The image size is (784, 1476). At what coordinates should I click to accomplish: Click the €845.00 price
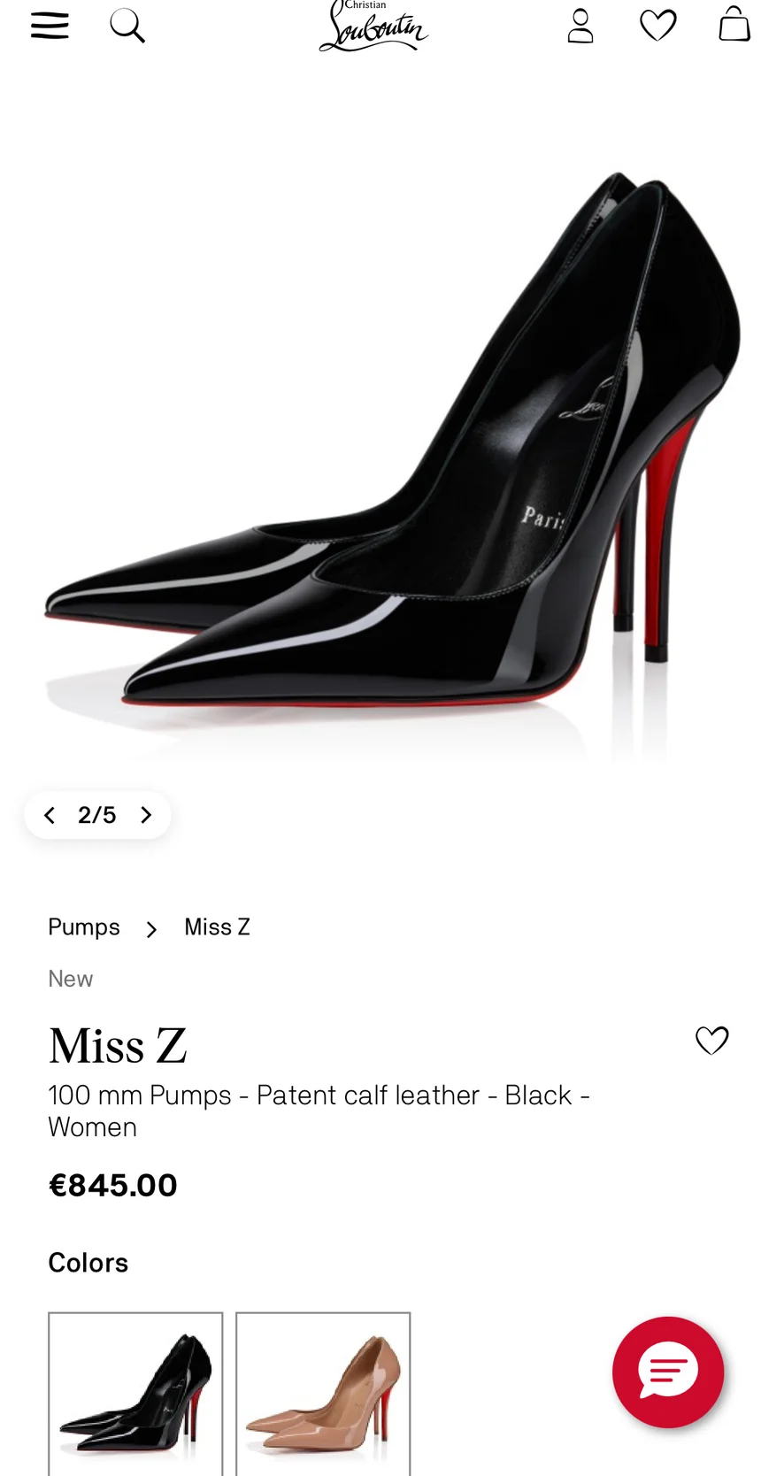point(112,1185)
